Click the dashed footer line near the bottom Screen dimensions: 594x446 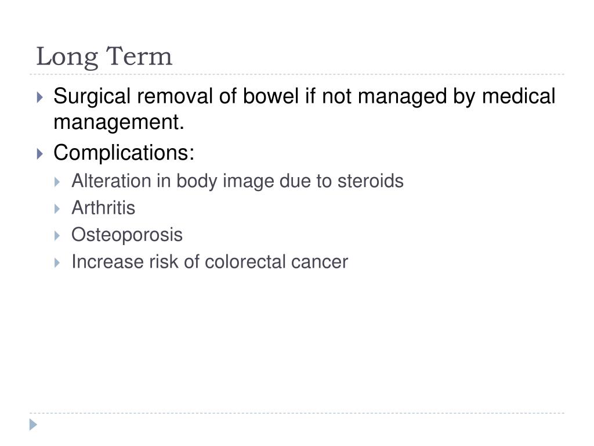coord(297,413)
